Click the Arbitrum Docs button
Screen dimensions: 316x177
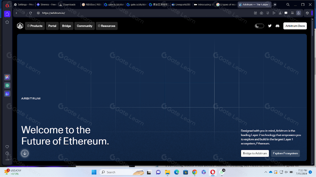(x=295, y=26)
